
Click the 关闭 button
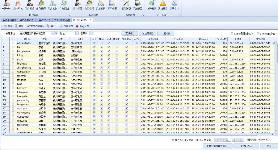pyautogui.click(x=269, y=146)
